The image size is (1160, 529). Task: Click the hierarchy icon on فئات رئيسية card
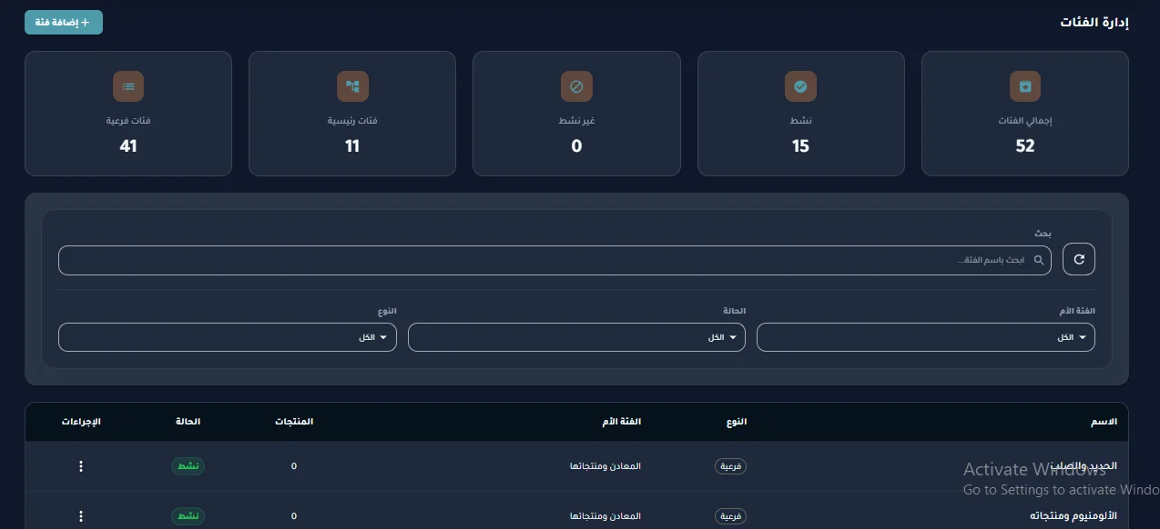352,86
